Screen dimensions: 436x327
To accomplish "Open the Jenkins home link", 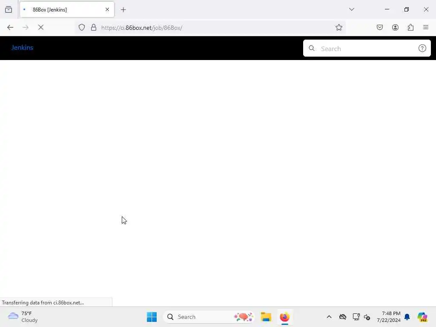I will [22, 48].
